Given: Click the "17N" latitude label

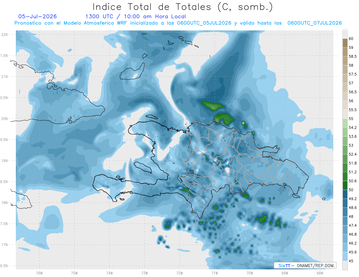Looking at the screenshot, I should click(x=4, y=245).
